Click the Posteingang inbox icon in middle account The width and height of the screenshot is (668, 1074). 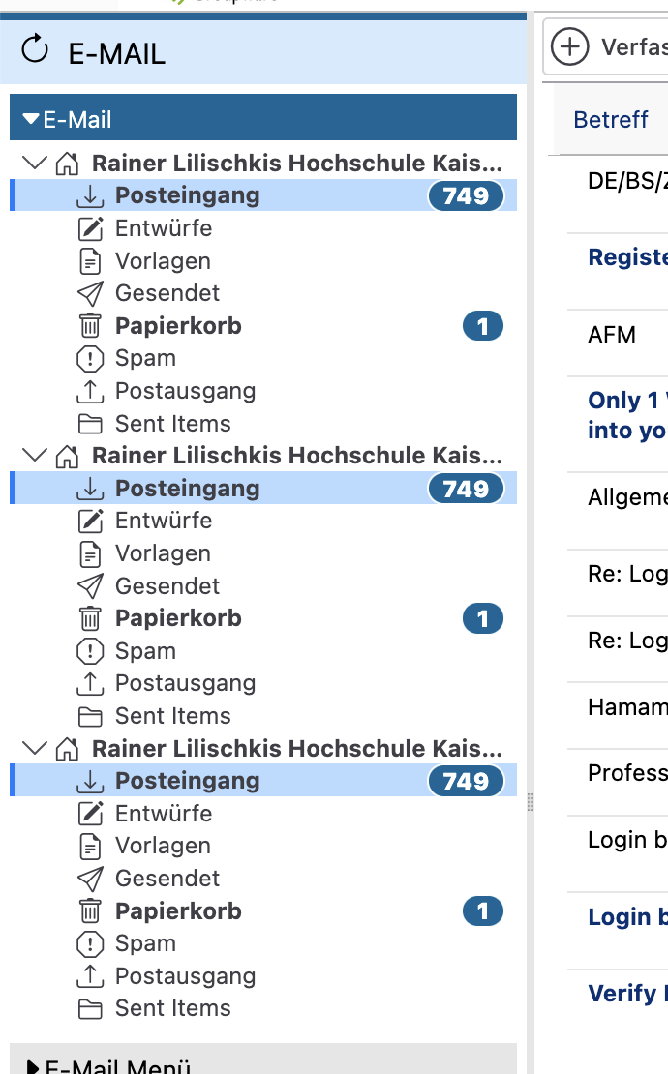[90, 489]
